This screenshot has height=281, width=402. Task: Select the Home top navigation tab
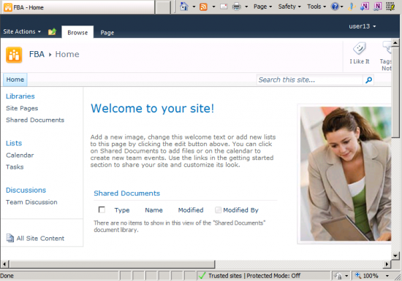[15, 80]
